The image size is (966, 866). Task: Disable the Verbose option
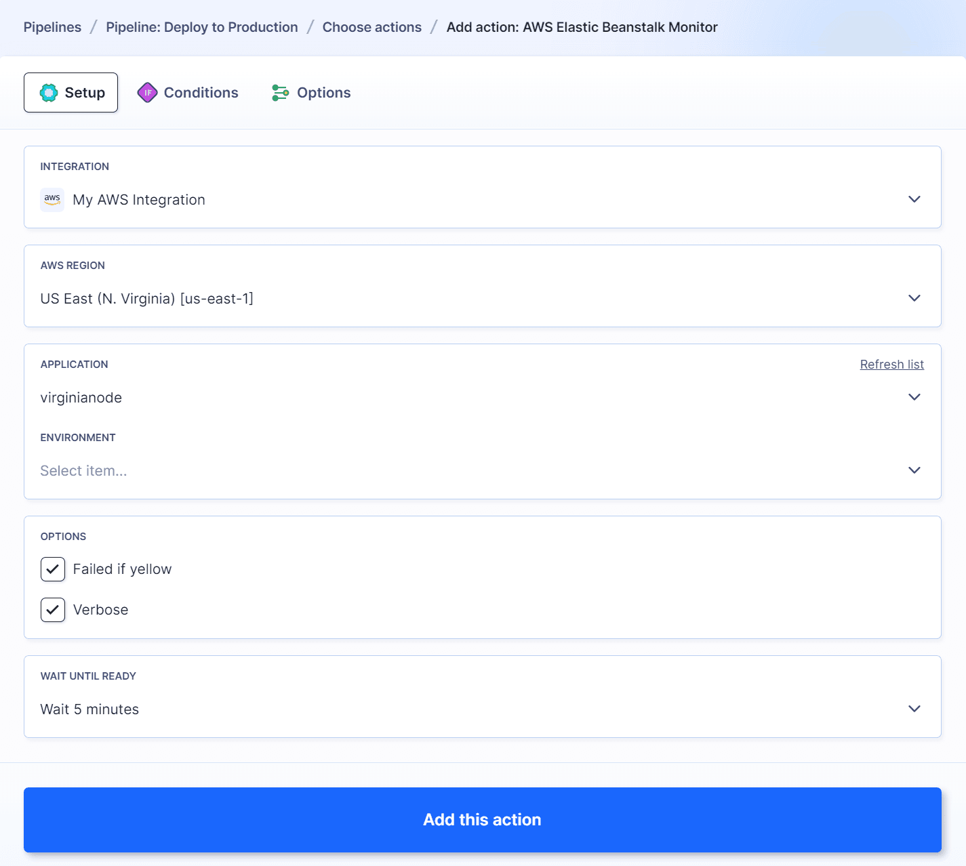[x=53, y=610]
